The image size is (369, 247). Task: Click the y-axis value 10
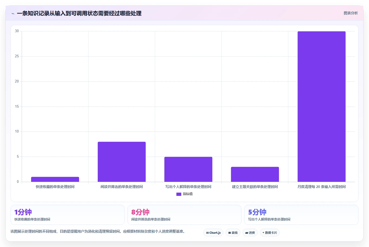tap(17, 131)
